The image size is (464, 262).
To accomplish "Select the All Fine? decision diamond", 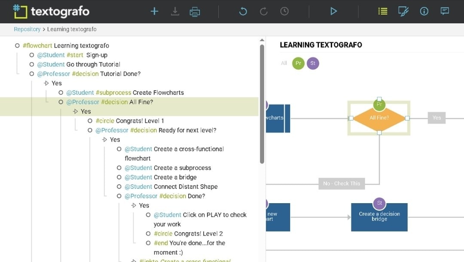I will [x=379, y=118].
